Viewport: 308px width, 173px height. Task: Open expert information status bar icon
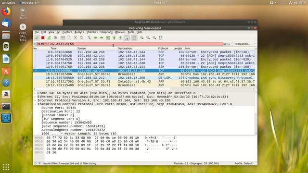(36, 163)
